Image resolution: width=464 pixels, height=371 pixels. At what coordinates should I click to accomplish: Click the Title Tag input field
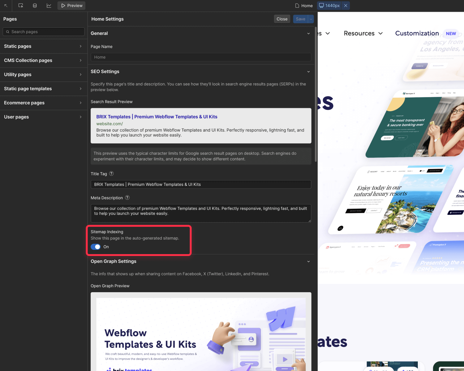[201, 184]
